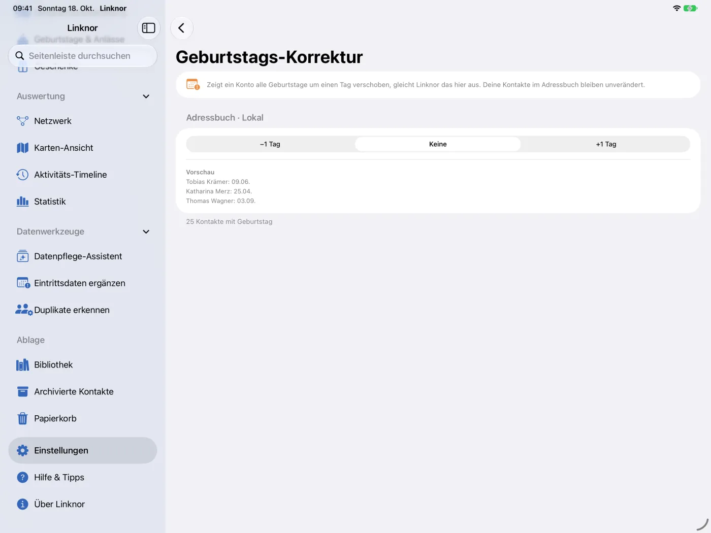Toggle the sidebar visibility button

coord(149,28)
